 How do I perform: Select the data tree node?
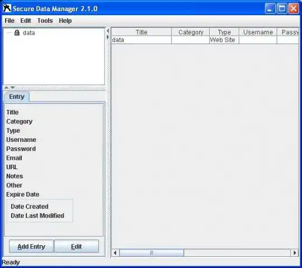point(29,33)
